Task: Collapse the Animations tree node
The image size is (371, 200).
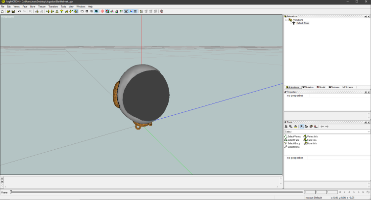Action: click(x=286, y=20)
